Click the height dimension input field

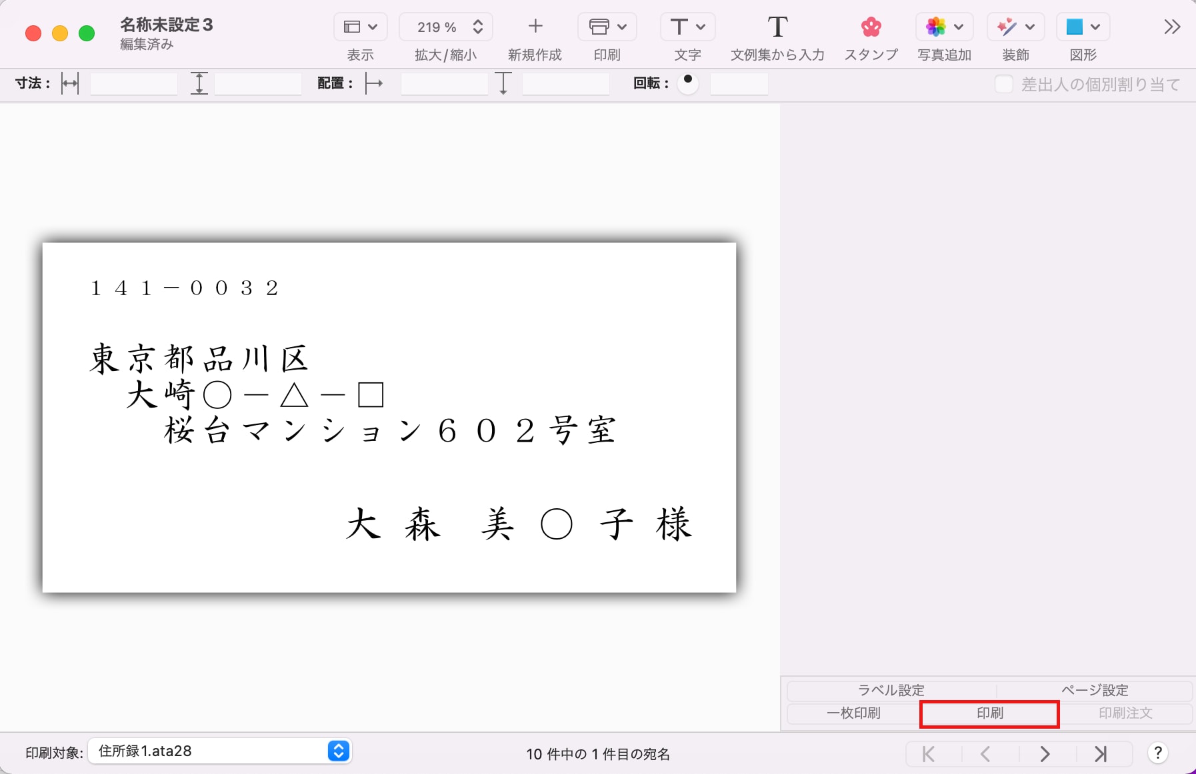pos(258,84)
